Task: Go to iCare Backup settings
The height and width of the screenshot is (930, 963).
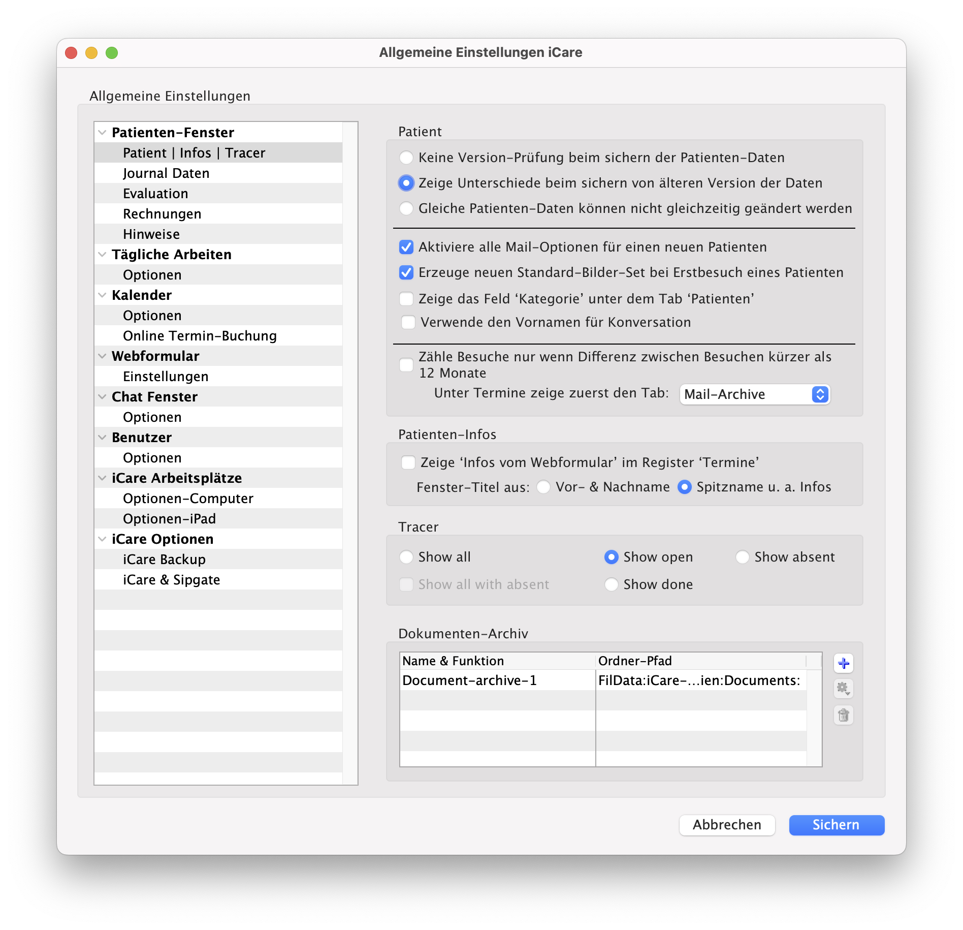Action: tap(164, 560)
